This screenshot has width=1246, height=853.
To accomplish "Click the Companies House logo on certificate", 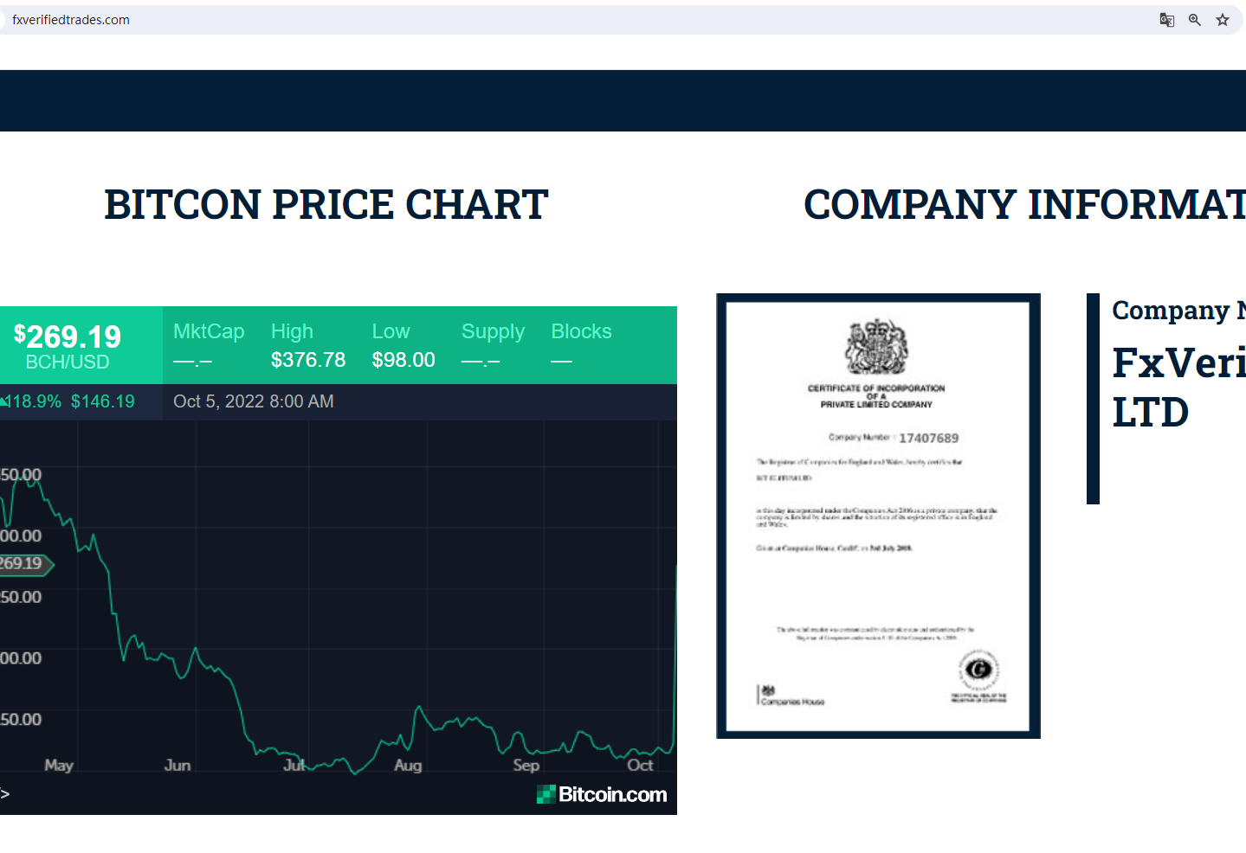I will coord(791,696).
